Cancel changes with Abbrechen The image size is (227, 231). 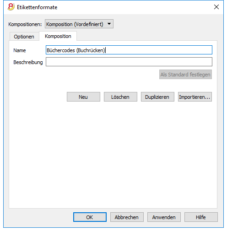(x=127, y=217)
